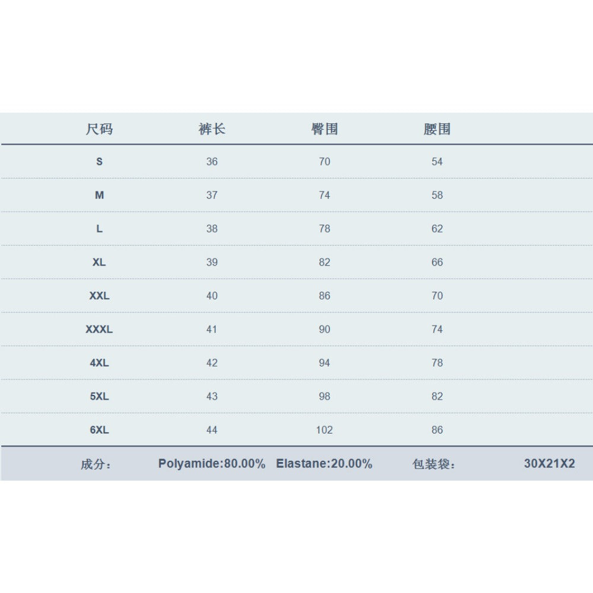Select the XXXL size row label

99,329
